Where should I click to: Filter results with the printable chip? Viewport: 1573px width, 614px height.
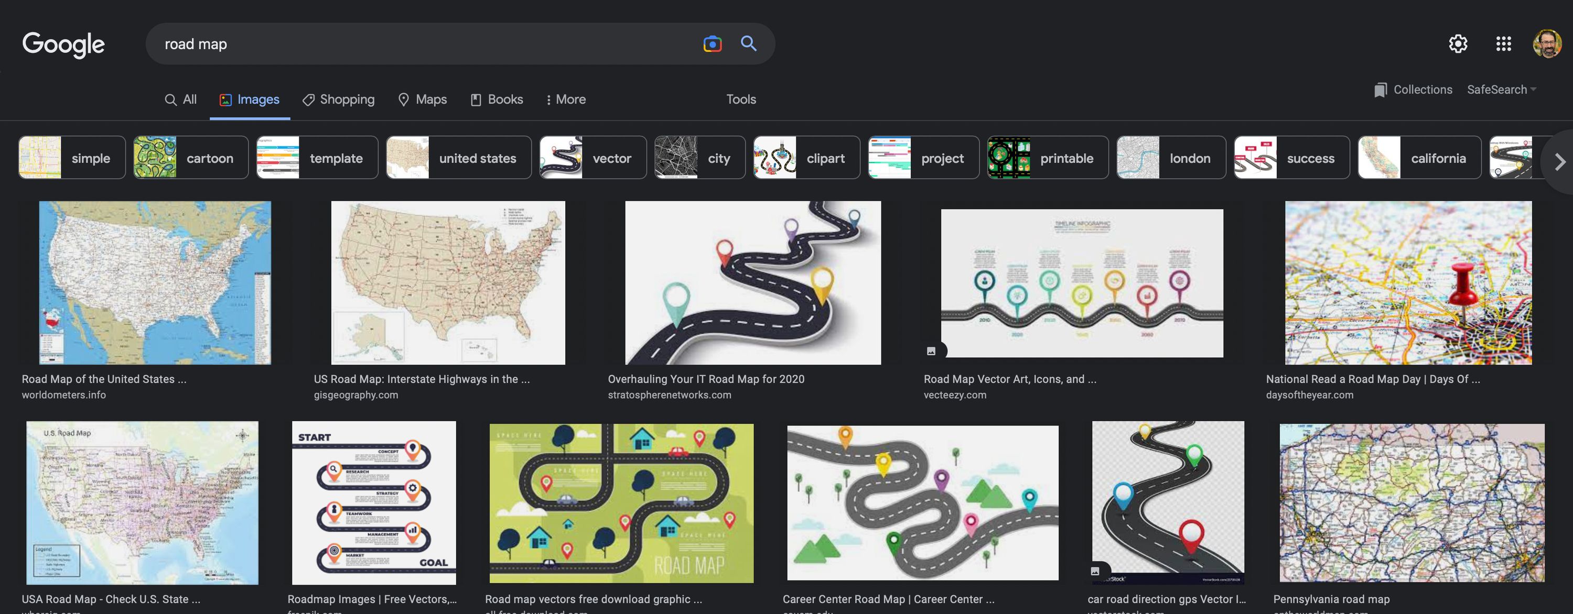click(1047, 158)
